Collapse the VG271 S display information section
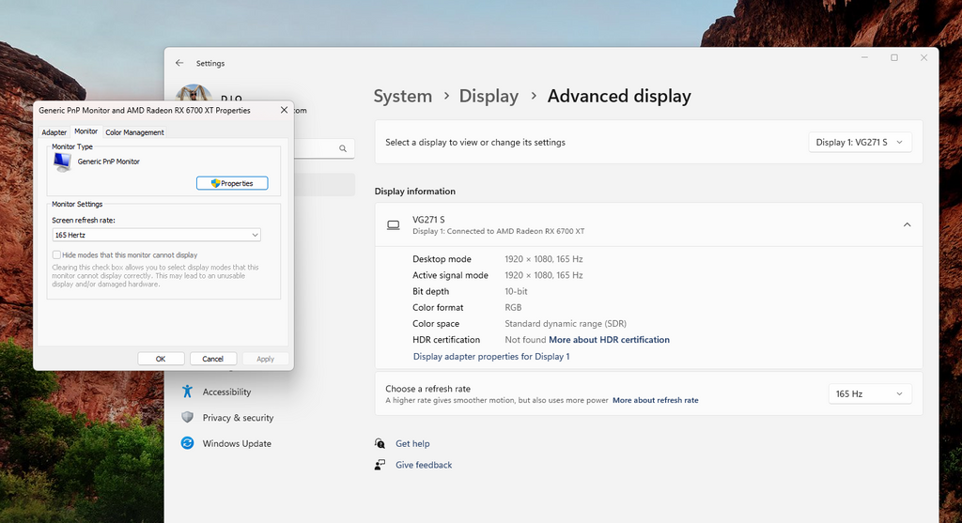Image resolution: width=962 pixels, height=523 pixels. coord(907,225)
